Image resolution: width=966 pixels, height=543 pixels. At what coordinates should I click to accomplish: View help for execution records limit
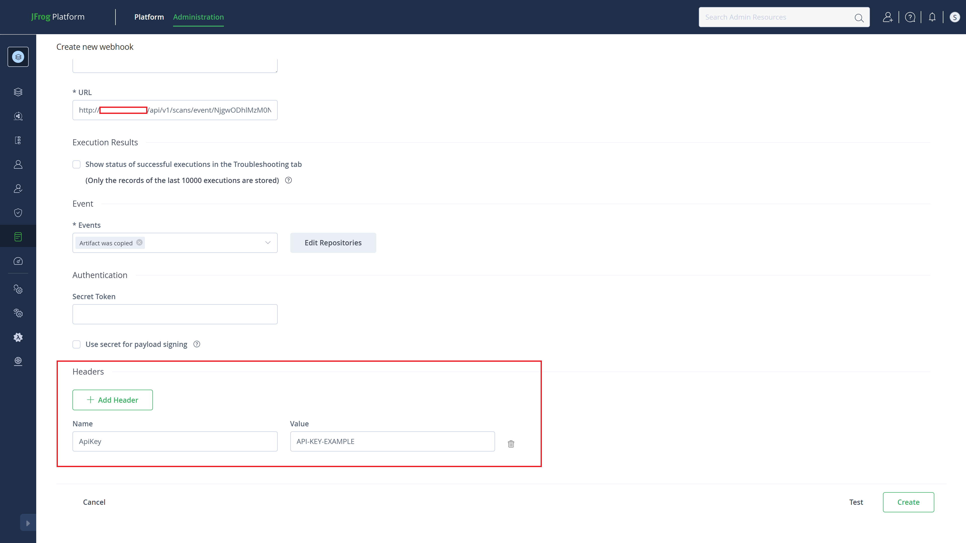point(288,180)
